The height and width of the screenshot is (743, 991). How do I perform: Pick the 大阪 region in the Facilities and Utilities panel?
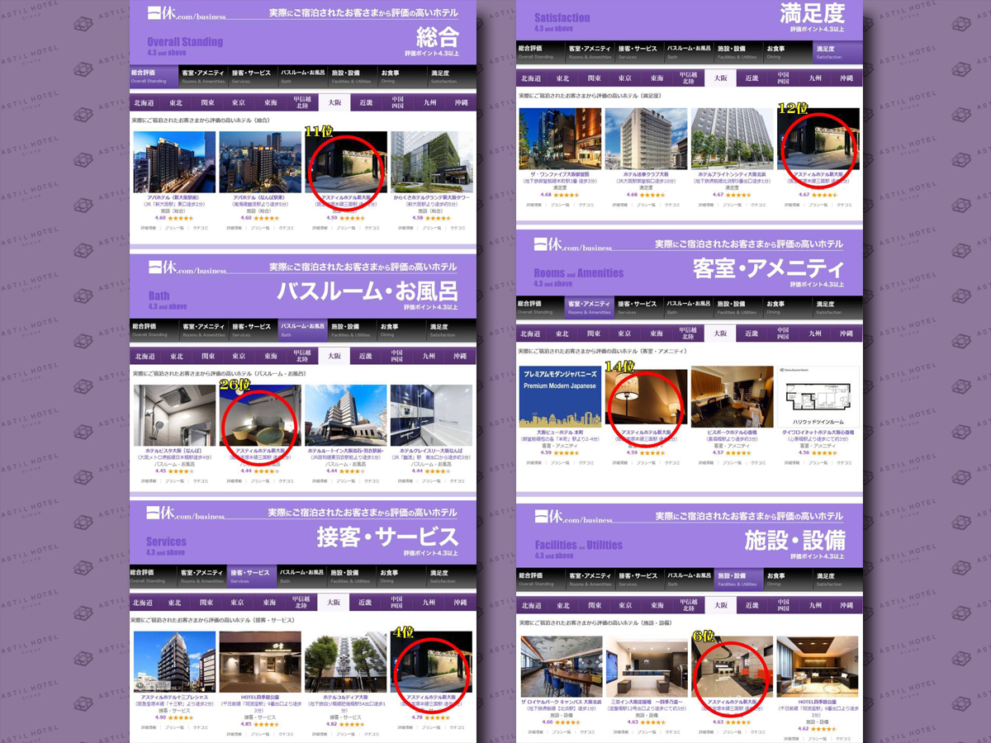point(720,605)
